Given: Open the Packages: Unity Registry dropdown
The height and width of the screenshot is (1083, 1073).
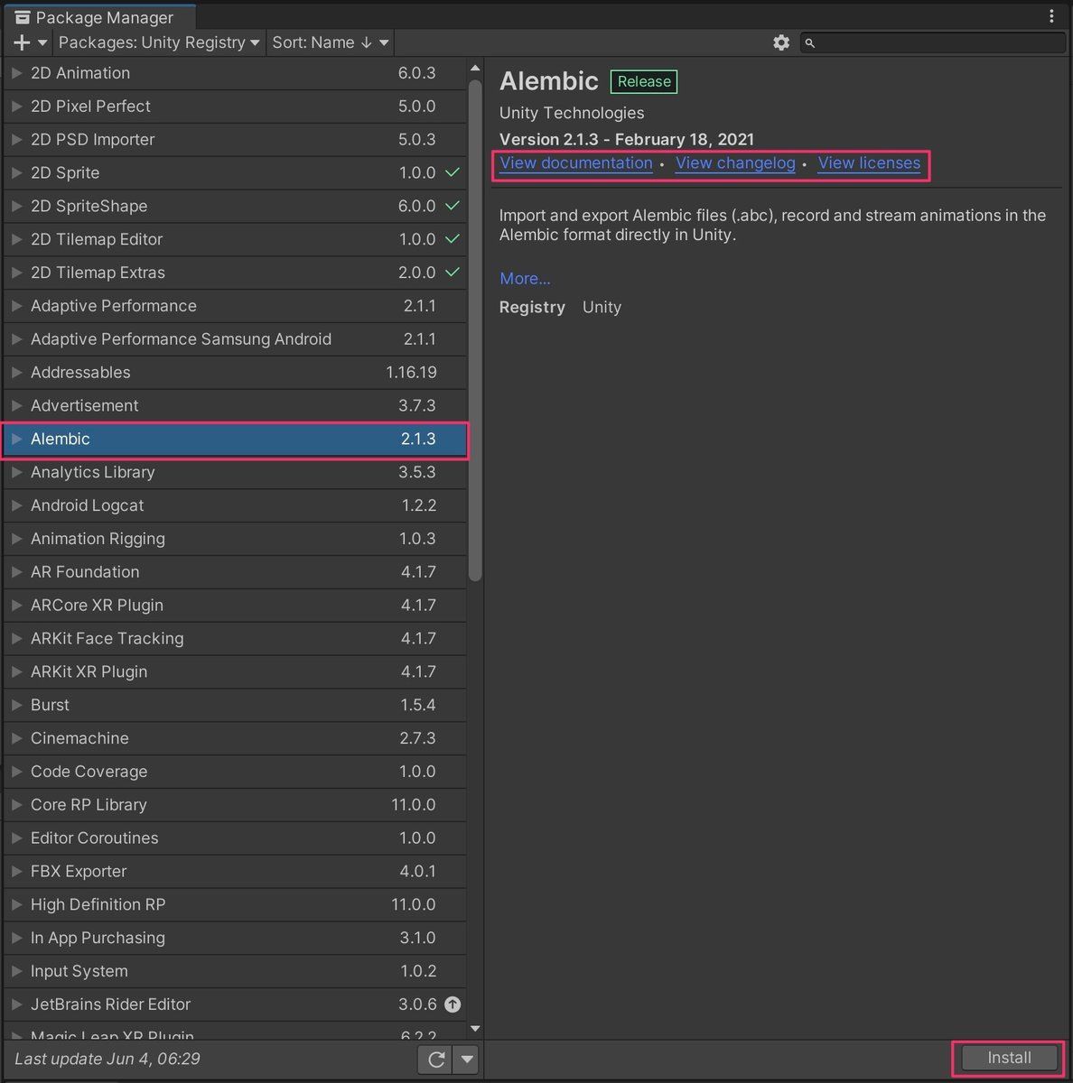Looking at the screenshot, I should (x=159, y=42).
